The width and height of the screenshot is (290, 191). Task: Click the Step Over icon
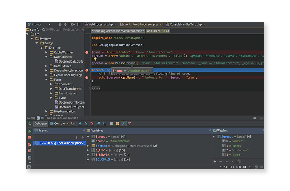click(x=80, y=124)
